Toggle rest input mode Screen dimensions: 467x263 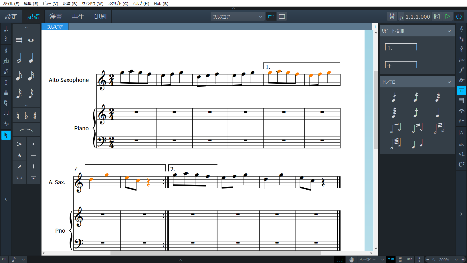[6, 39]
